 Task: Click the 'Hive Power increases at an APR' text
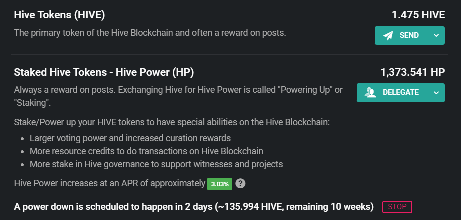click(110, 184)
